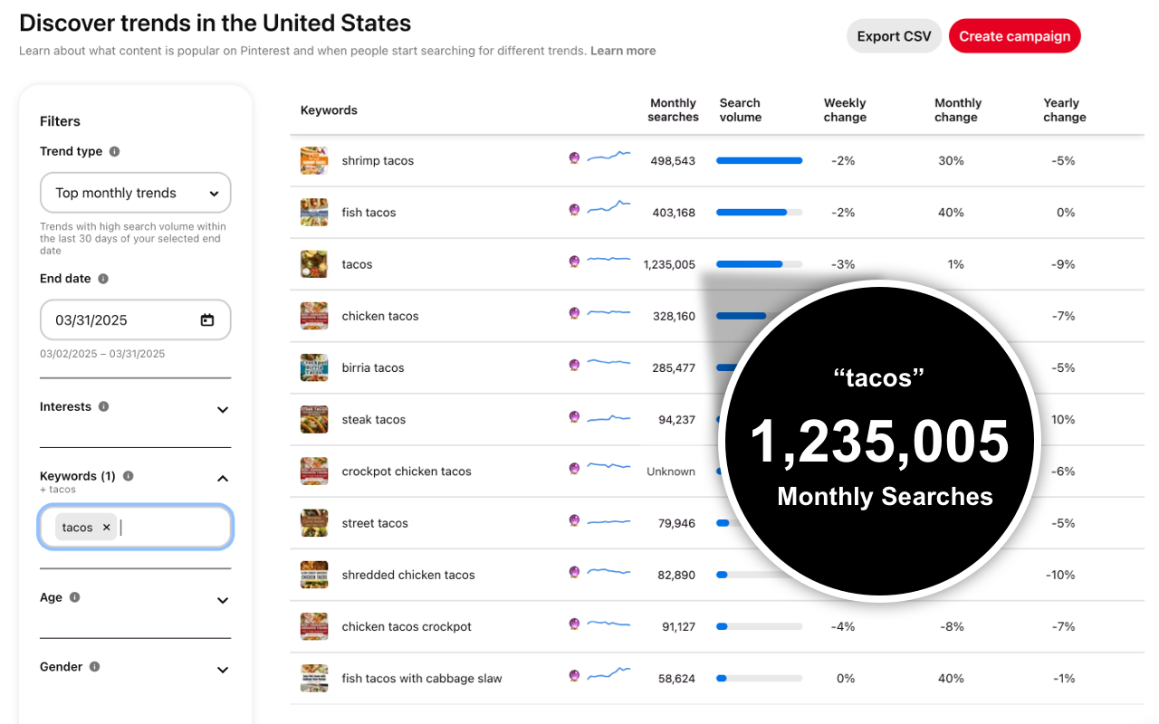The image size is (1159, 724).
Task: Open the Top monthly trends dropdown
Action: [x=135, y=192]
